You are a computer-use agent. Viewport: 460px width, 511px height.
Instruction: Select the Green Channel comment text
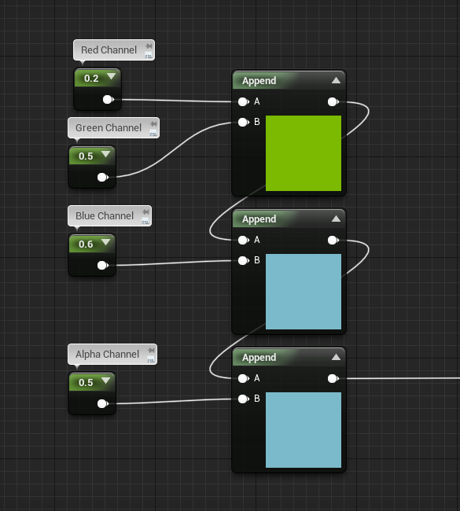click(109, 127)
